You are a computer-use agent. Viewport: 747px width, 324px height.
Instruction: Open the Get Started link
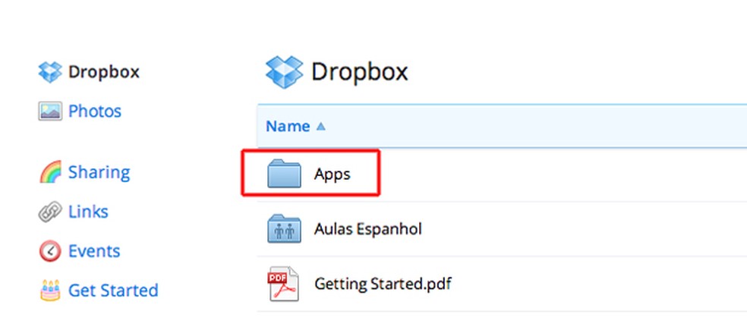click(x=113, y=290)
